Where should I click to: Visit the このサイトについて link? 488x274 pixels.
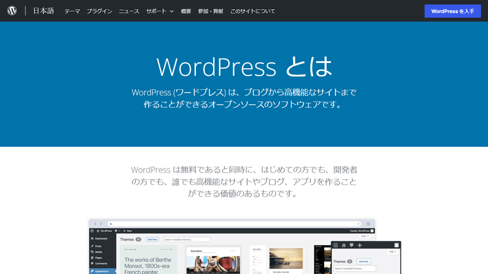(x=253, y=11)
